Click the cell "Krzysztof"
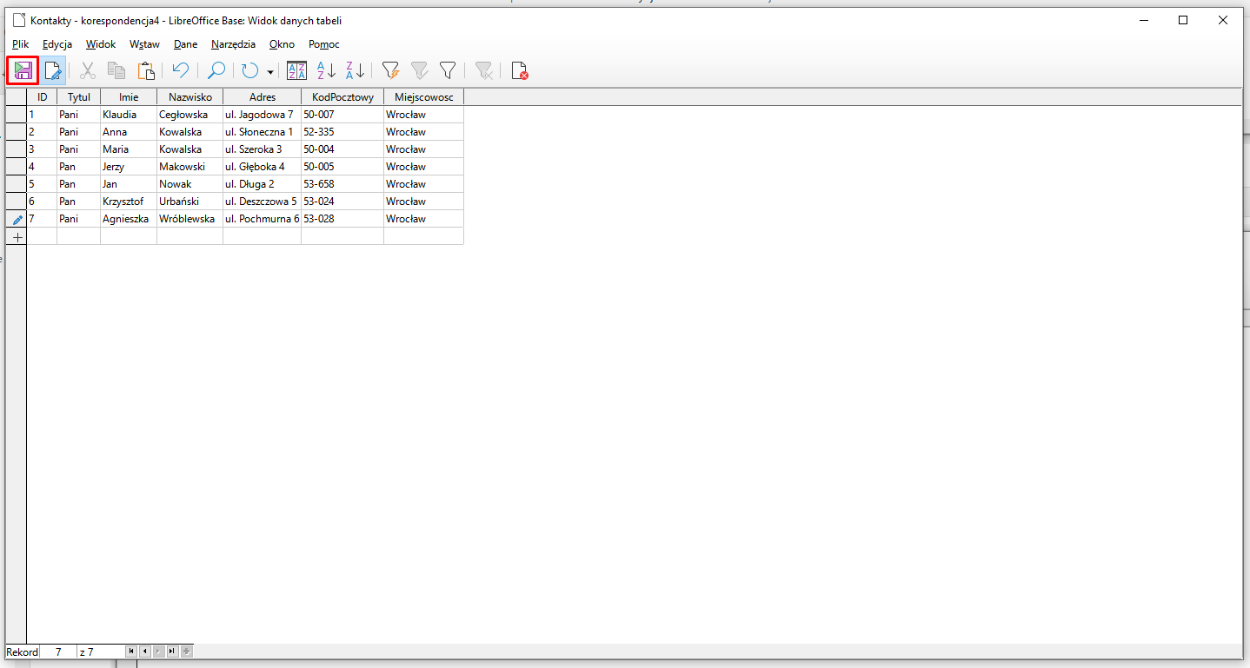 129,202
